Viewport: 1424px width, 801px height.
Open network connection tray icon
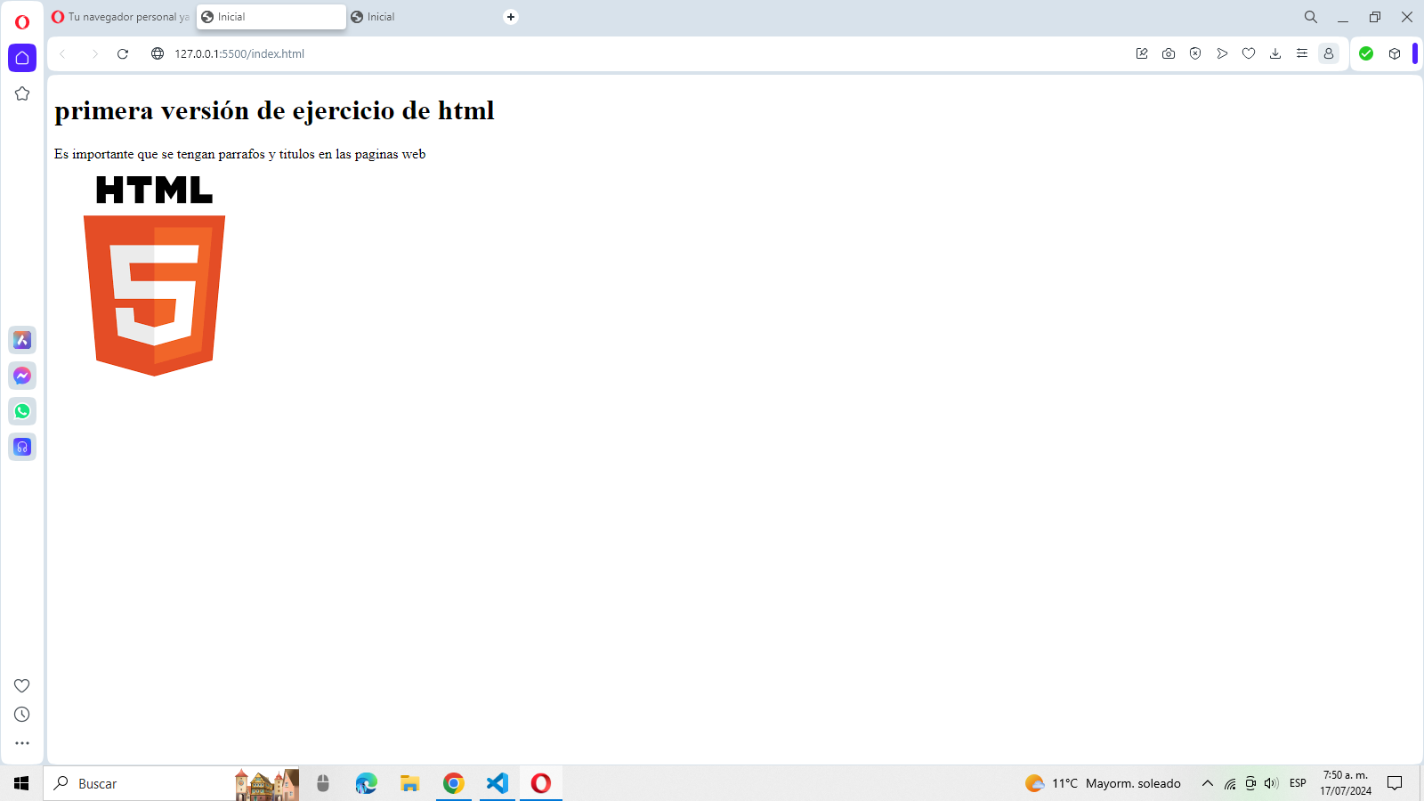coord(1230,783)
